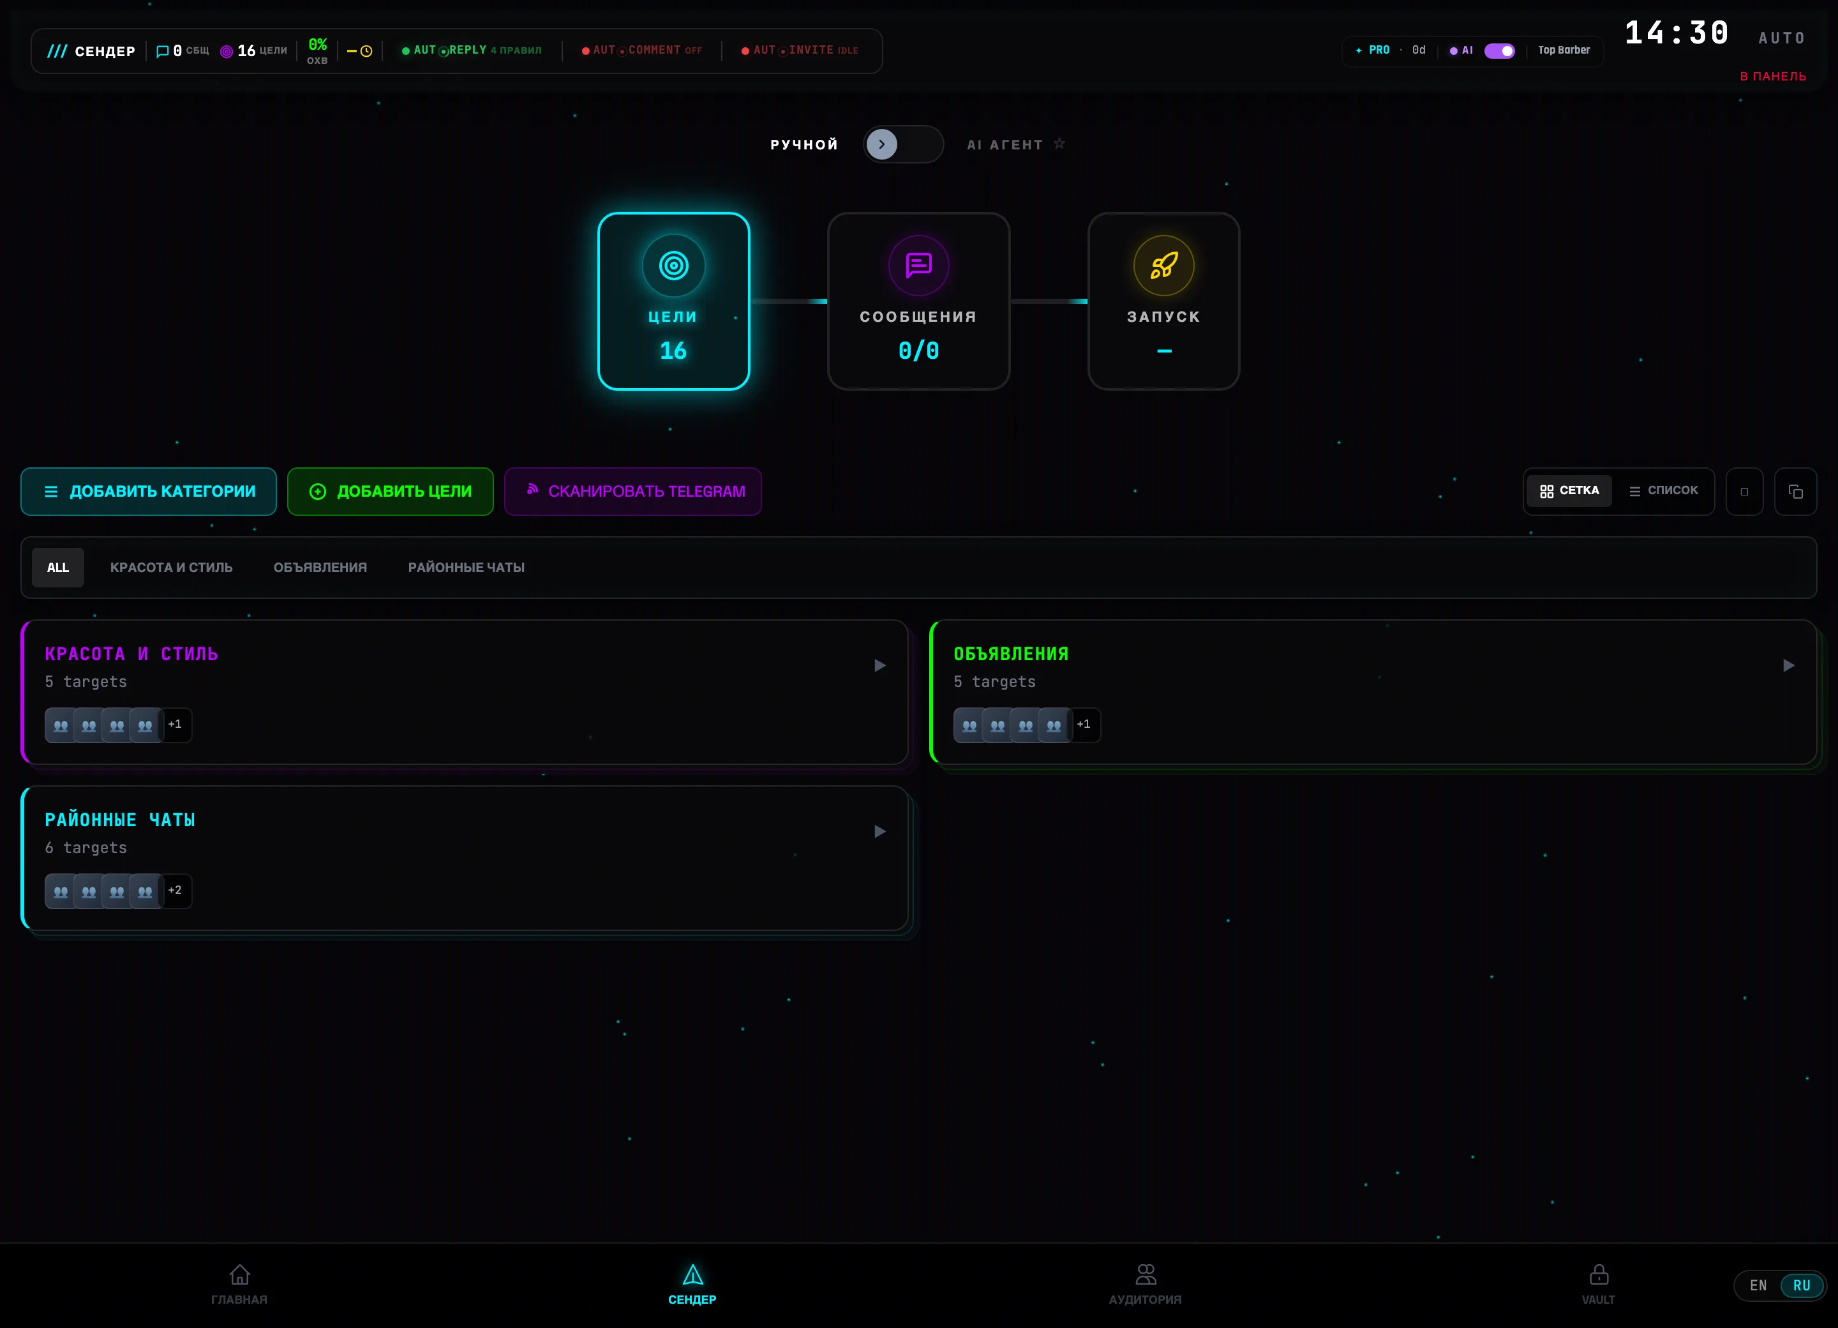Open the ЦЕЛИ step card

673,301
